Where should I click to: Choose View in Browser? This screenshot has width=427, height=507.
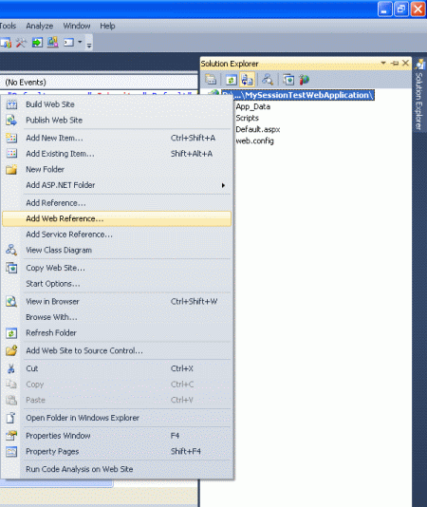click(x=117, y=301)
